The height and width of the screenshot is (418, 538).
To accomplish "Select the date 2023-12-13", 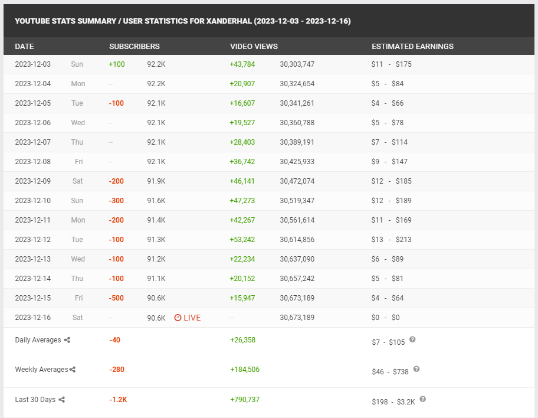I will tap(33, 259).
